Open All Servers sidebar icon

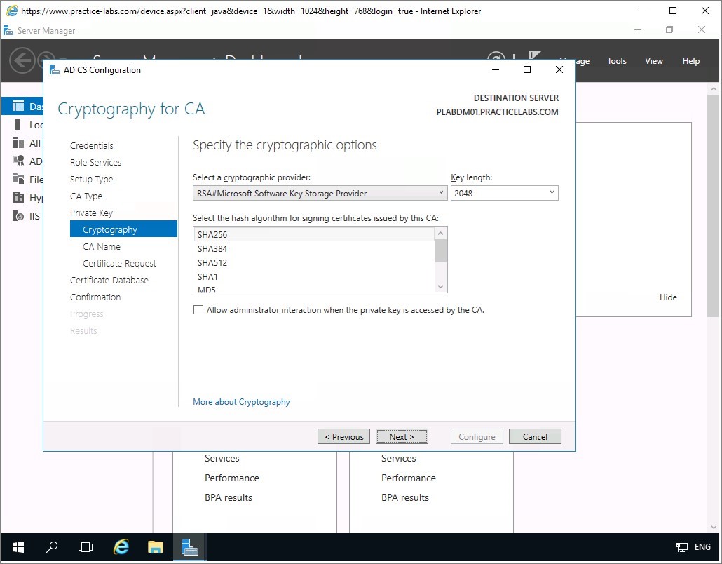[18, 143]
